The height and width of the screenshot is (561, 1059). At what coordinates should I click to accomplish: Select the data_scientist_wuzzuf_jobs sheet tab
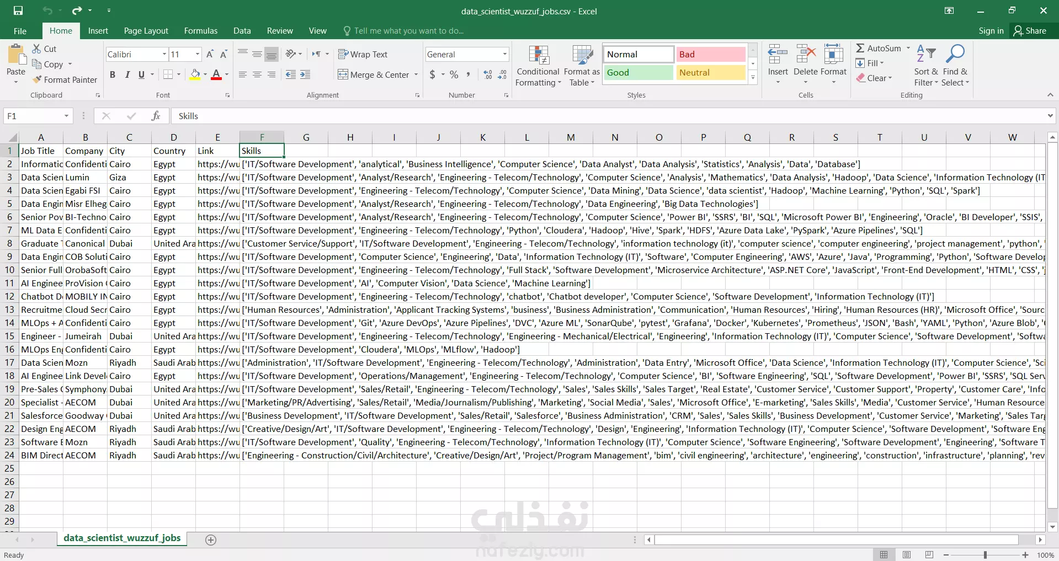point(122,538)
